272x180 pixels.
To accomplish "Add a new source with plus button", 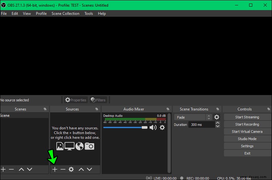I will click(55, 169).
